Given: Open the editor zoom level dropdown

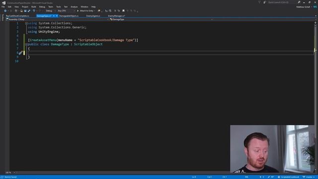Looking at the screenshot, I should (10, 173).
